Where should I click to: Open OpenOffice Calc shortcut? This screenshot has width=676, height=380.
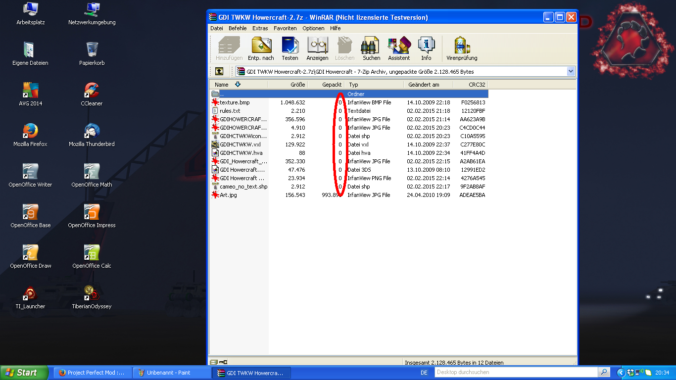(x=92, y=257)
